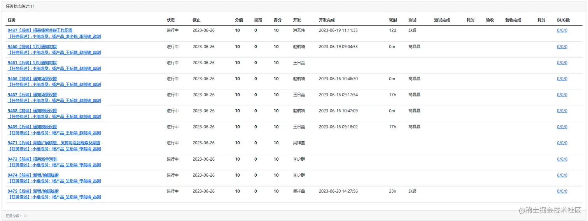Click the 得分 column header
The image size is (588, 221).
277,20
